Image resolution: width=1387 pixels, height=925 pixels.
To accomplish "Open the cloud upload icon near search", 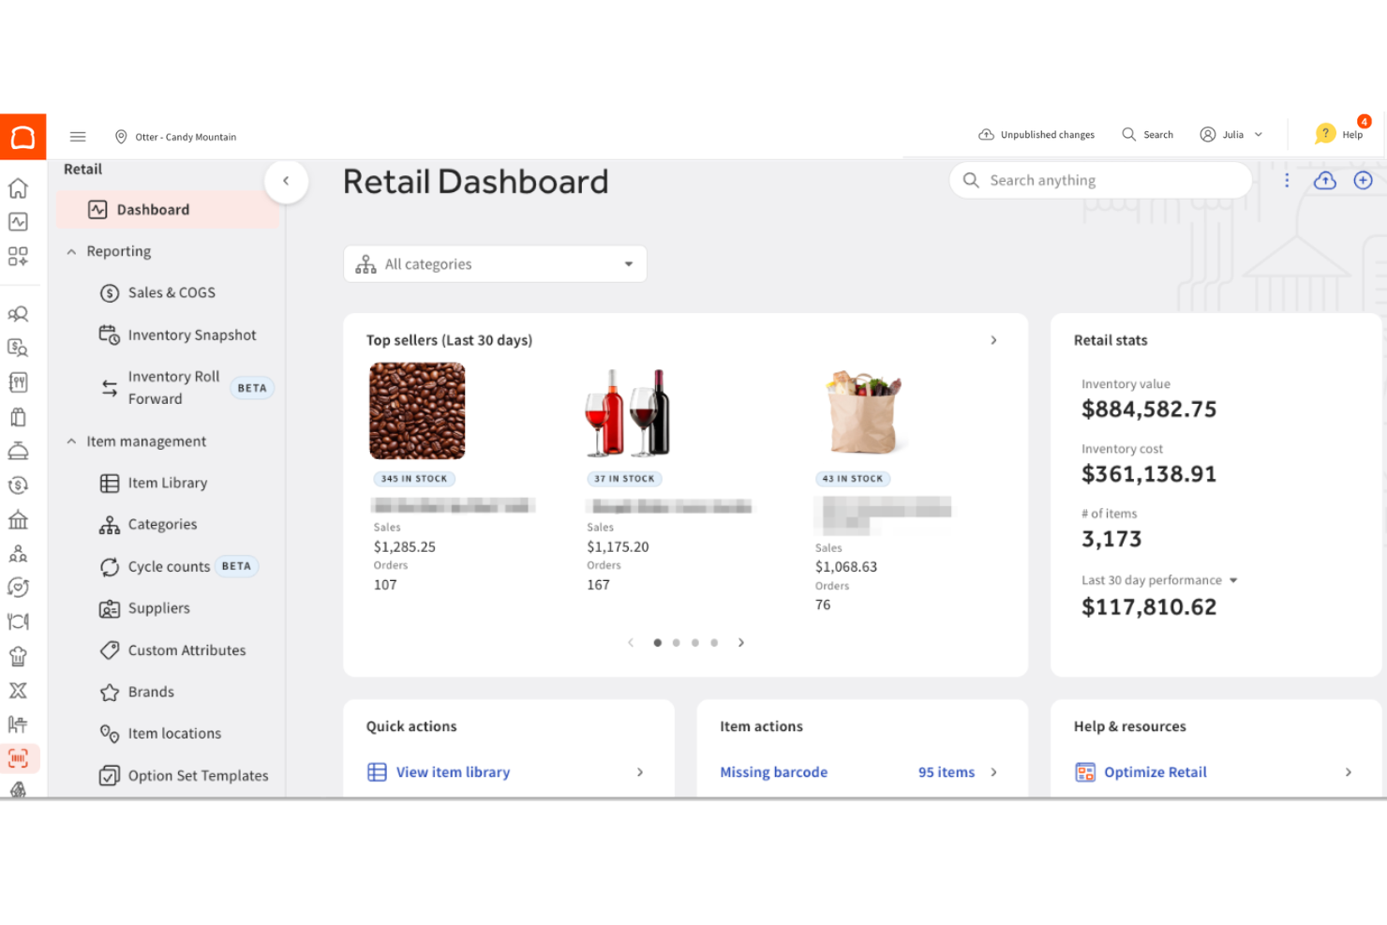I will point(1324,180).
